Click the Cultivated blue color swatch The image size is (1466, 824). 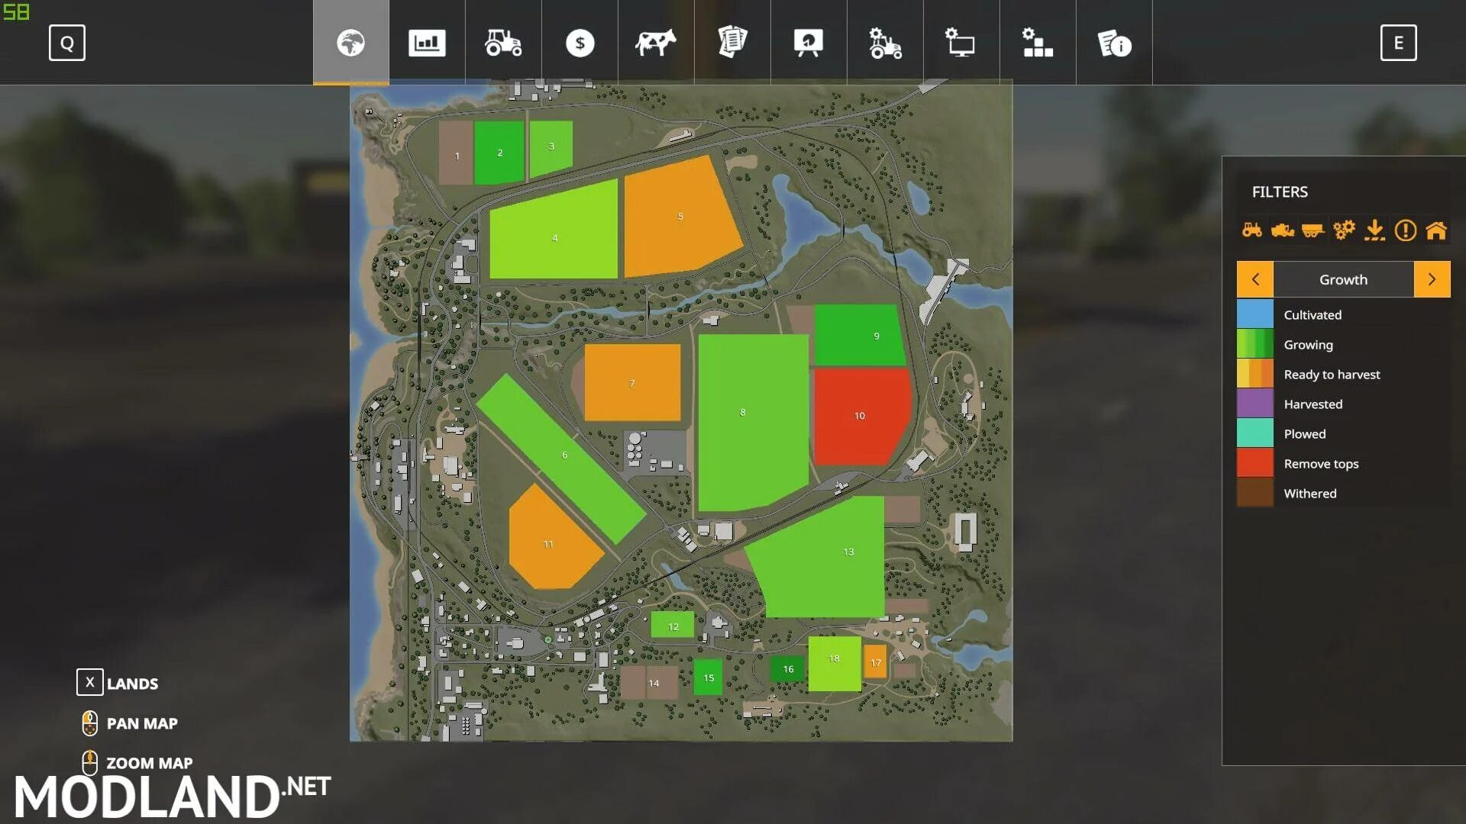(x=1255, y=314)
